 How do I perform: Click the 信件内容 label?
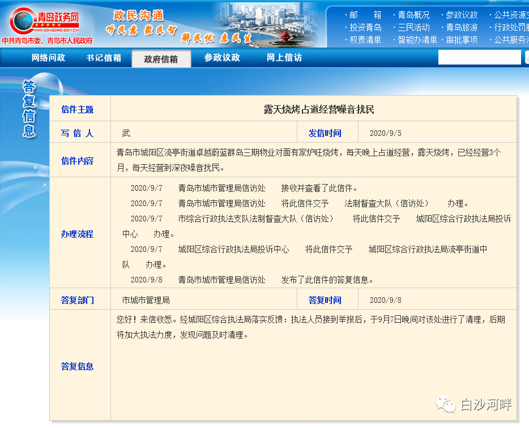[x=77, y=161]
